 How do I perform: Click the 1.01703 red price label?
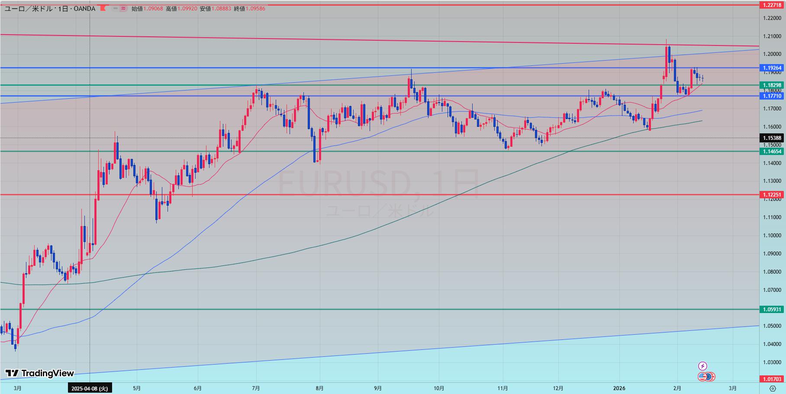[772, 379]
